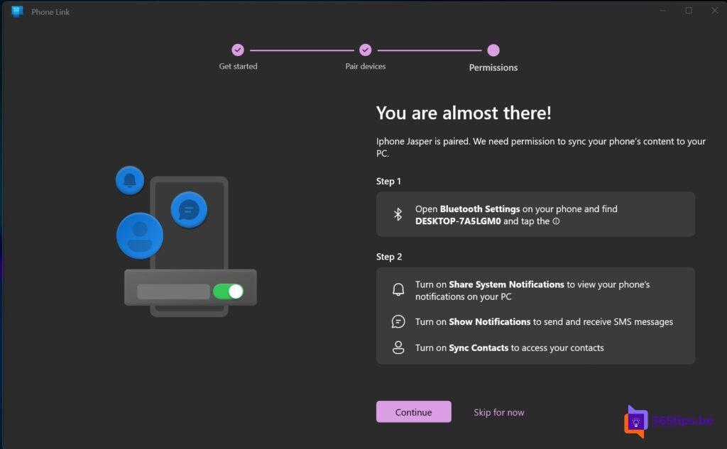Click the Bluetooth icon in Step 1
This screenshot has height=449, width=727.
pos(398,214)
